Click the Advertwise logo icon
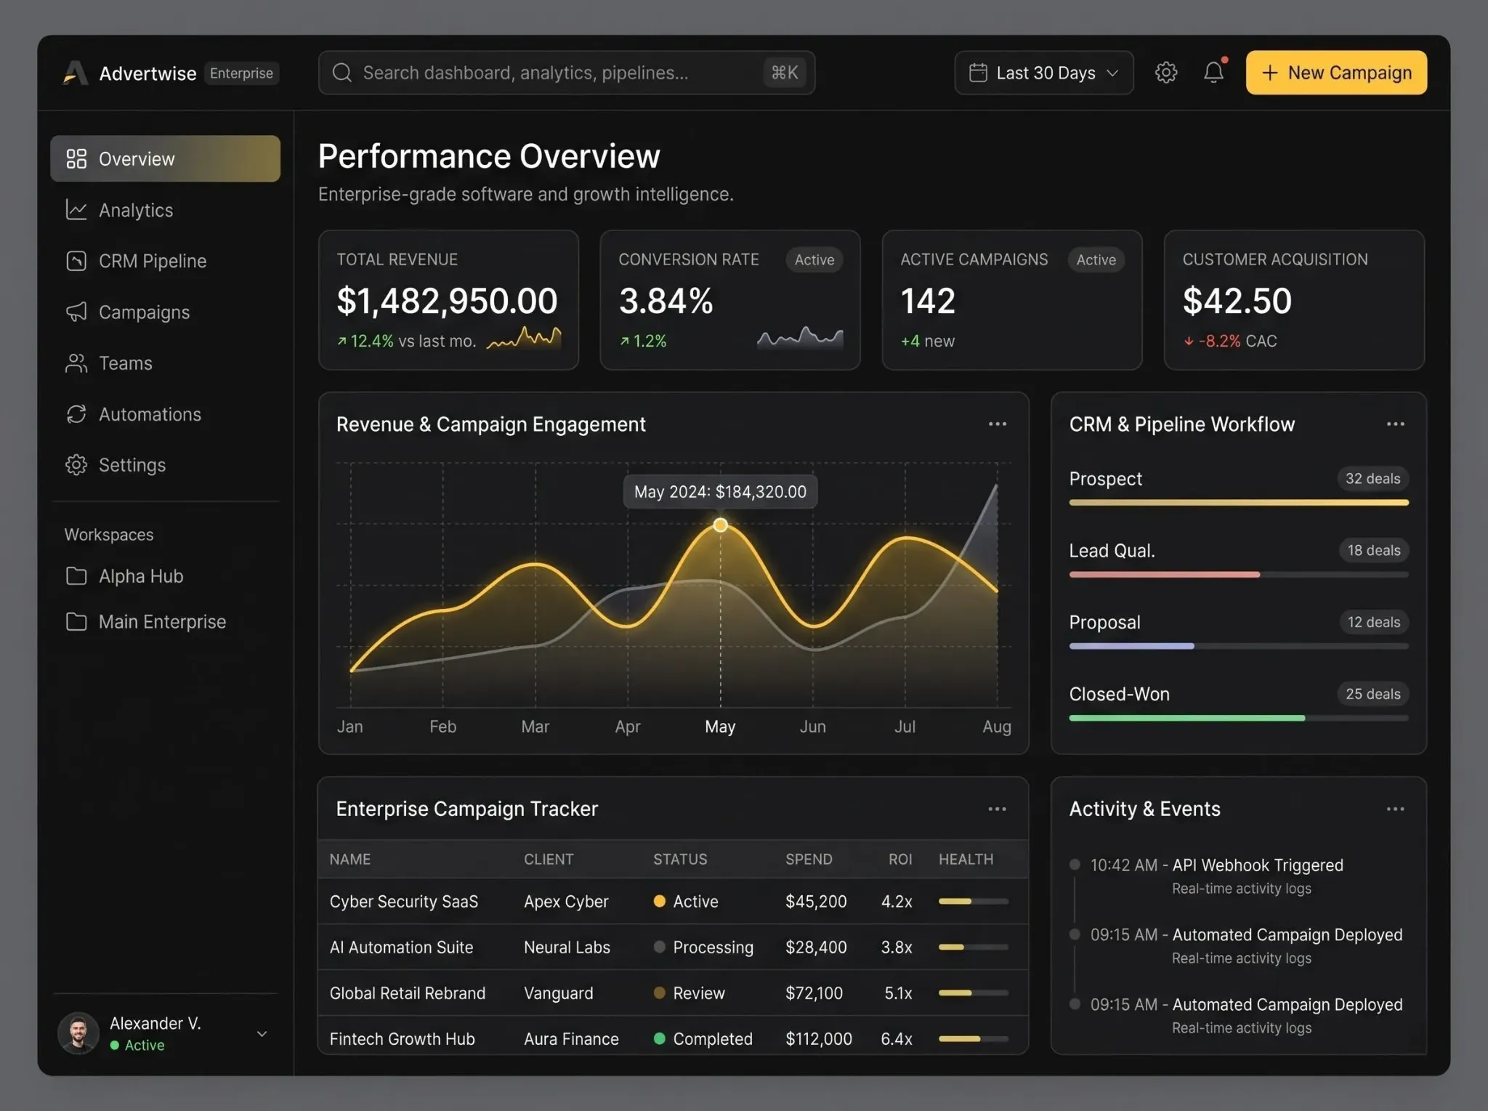This screenshot has width=1488, height=1111. [75, 73]
